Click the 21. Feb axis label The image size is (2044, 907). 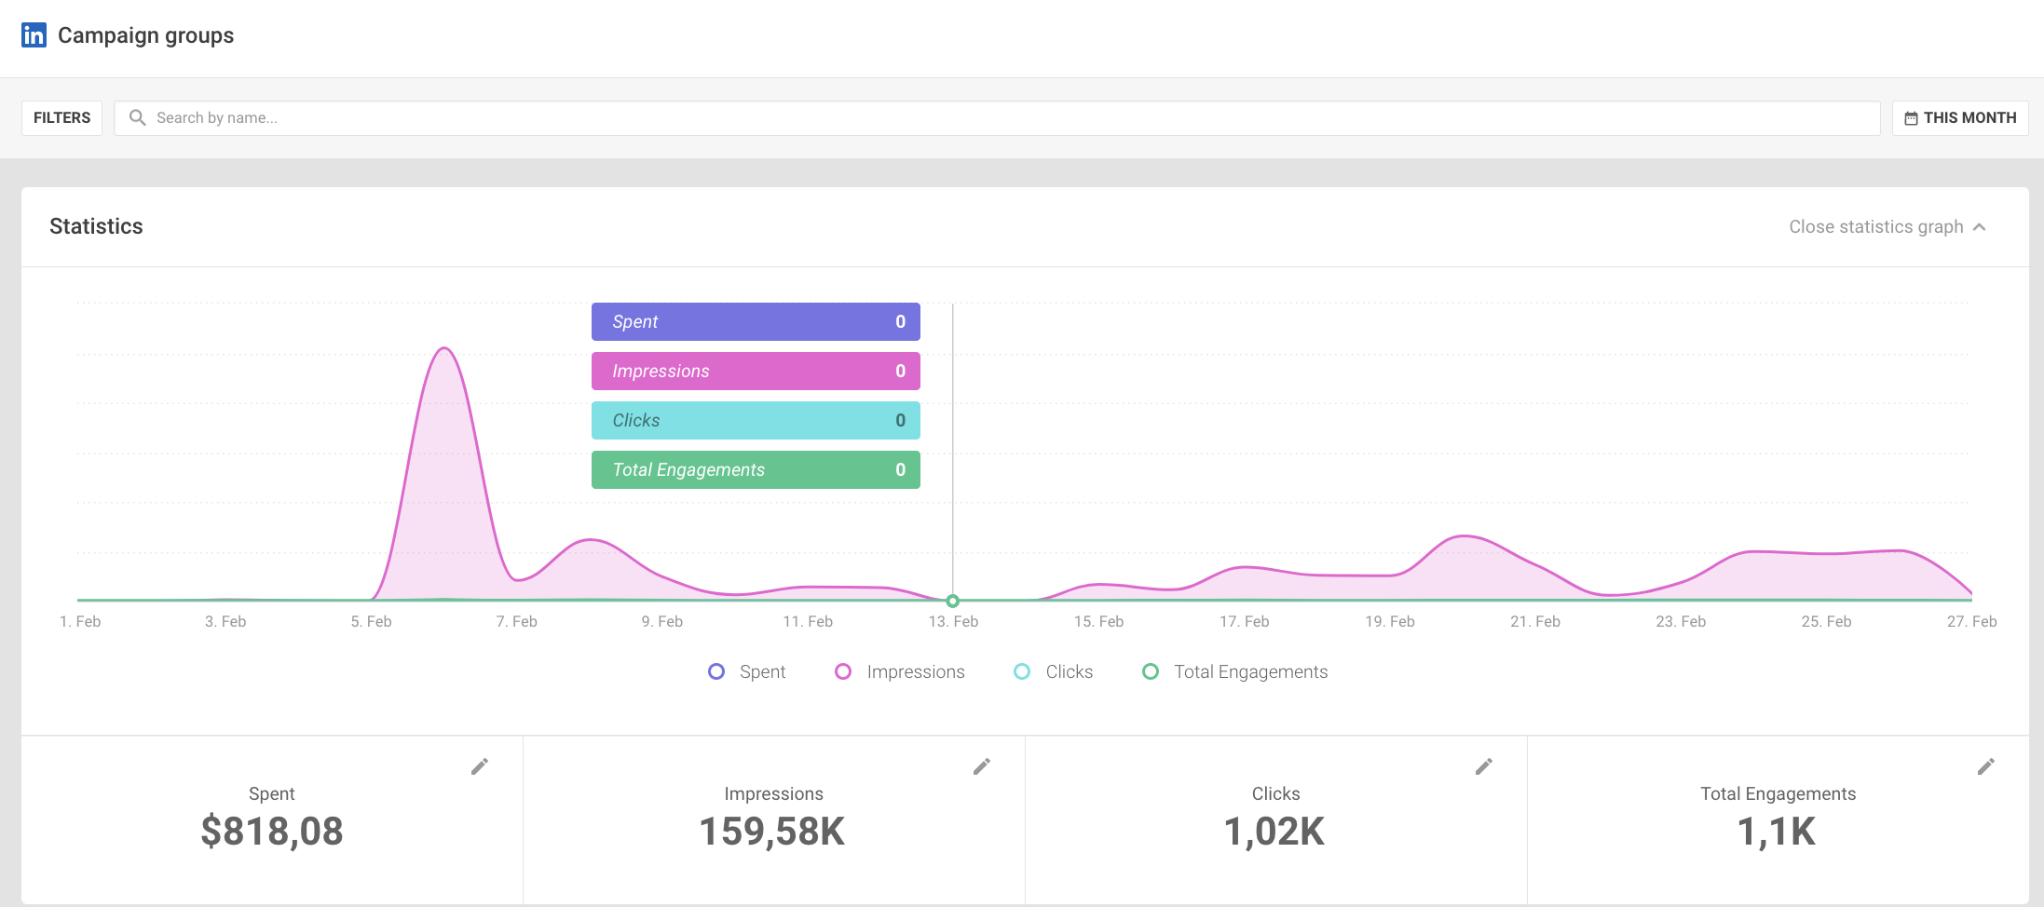point(1535,621)
